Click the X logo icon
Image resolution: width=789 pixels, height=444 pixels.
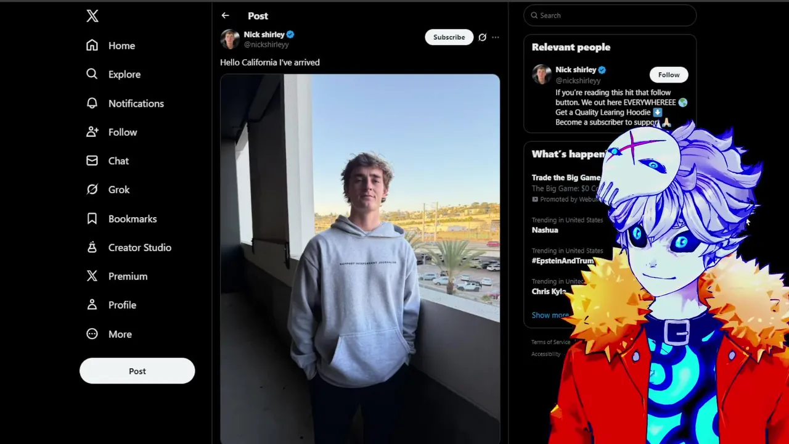92,16
